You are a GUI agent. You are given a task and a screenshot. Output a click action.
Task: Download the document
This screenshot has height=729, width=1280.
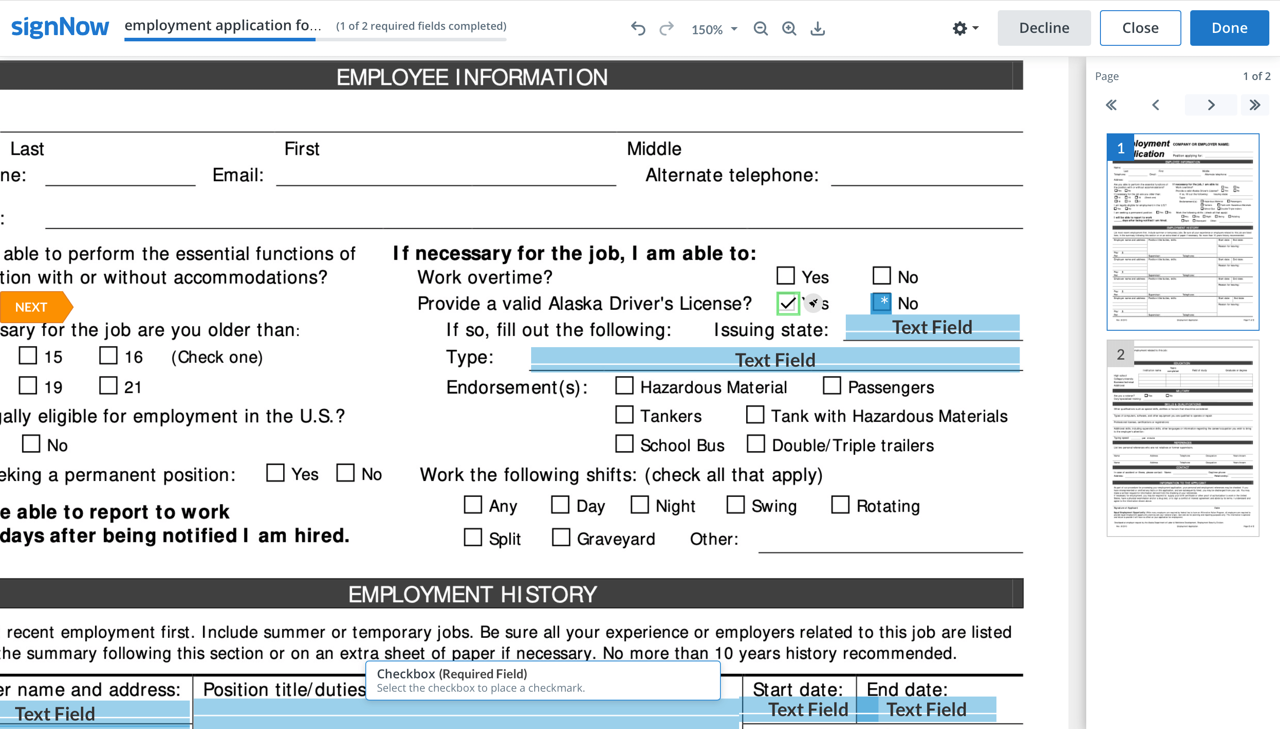(x=817, y=28)
